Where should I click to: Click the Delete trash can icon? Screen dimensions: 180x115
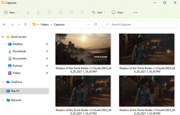click(82, 12)
